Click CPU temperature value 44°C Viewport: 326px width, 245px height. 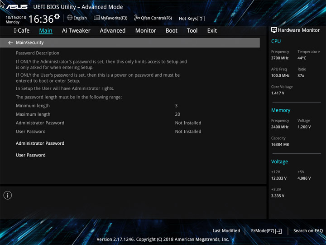[x=302, y=58]
